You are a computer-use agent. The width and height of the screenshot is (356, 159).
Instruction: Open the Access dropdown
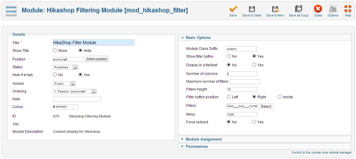(64, 84)
